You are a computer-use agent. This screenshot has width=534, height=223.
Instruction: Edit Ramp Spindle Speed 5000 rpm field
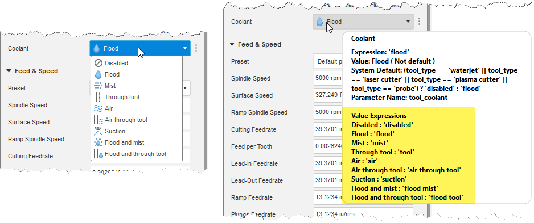pos(327,112)
